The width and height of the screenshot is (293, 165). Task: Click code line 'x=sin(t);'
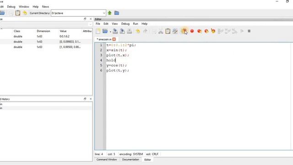pyautogui.click(x=117, y=50)
